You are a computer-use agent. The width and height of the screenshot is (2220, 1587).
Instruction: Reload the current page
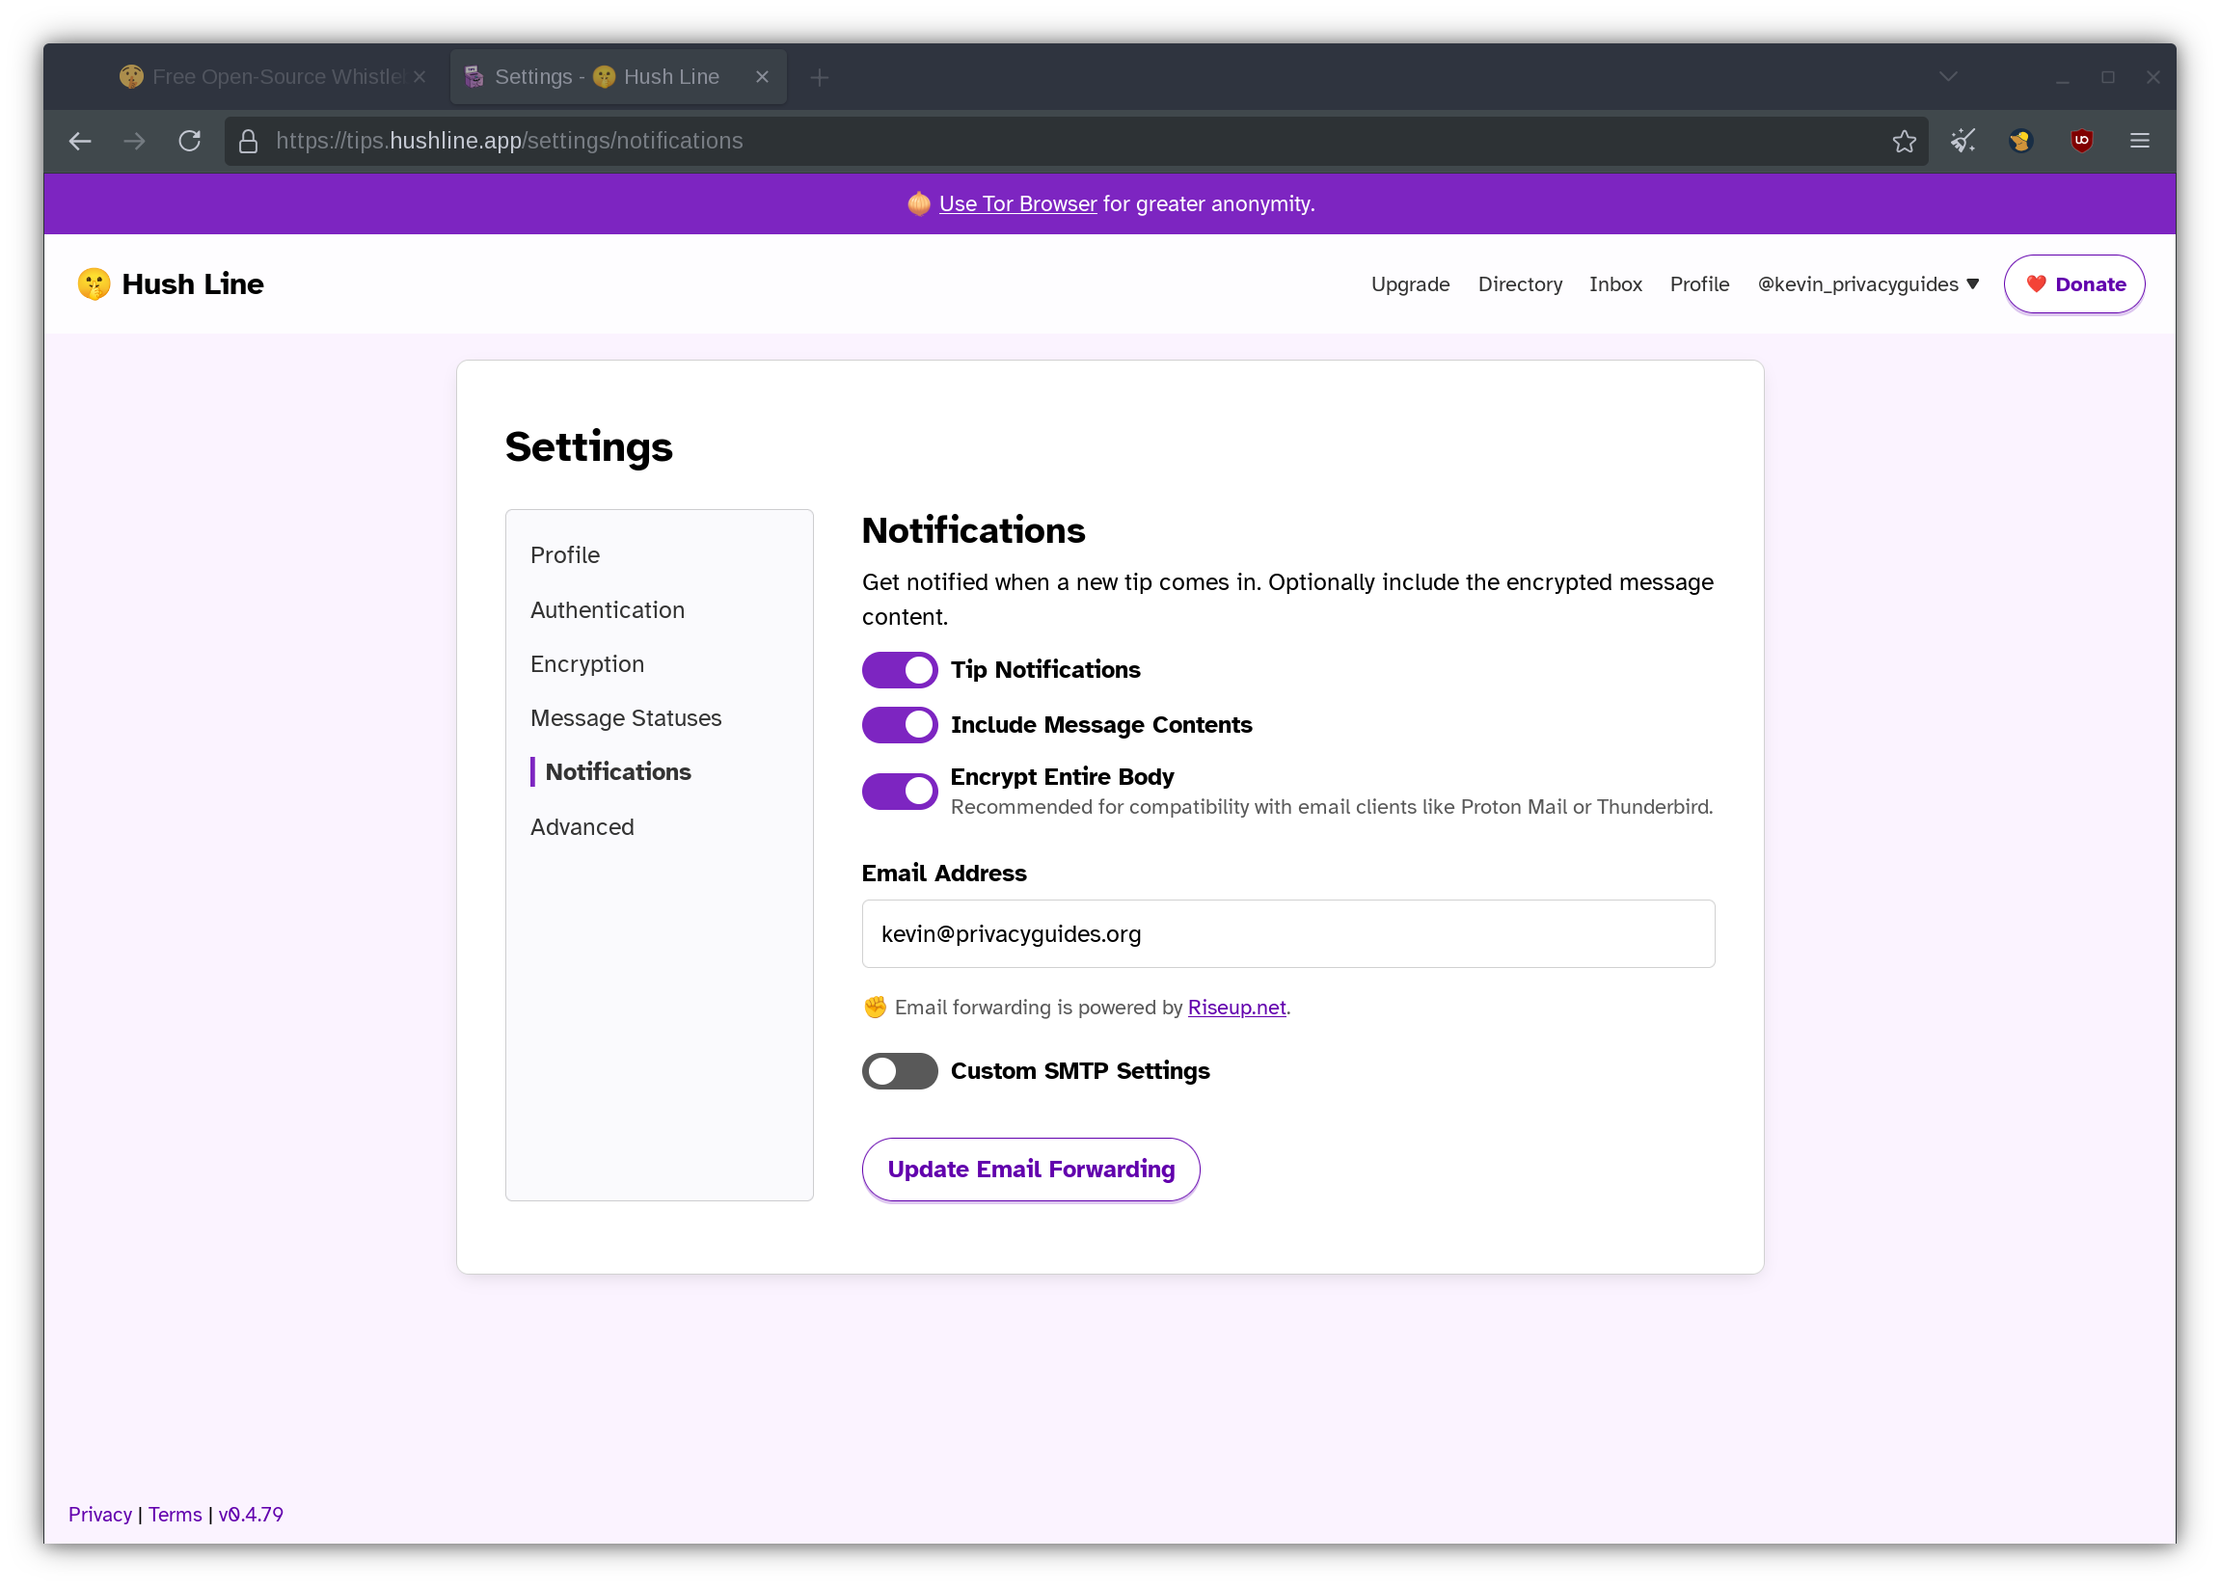point(190,142)
